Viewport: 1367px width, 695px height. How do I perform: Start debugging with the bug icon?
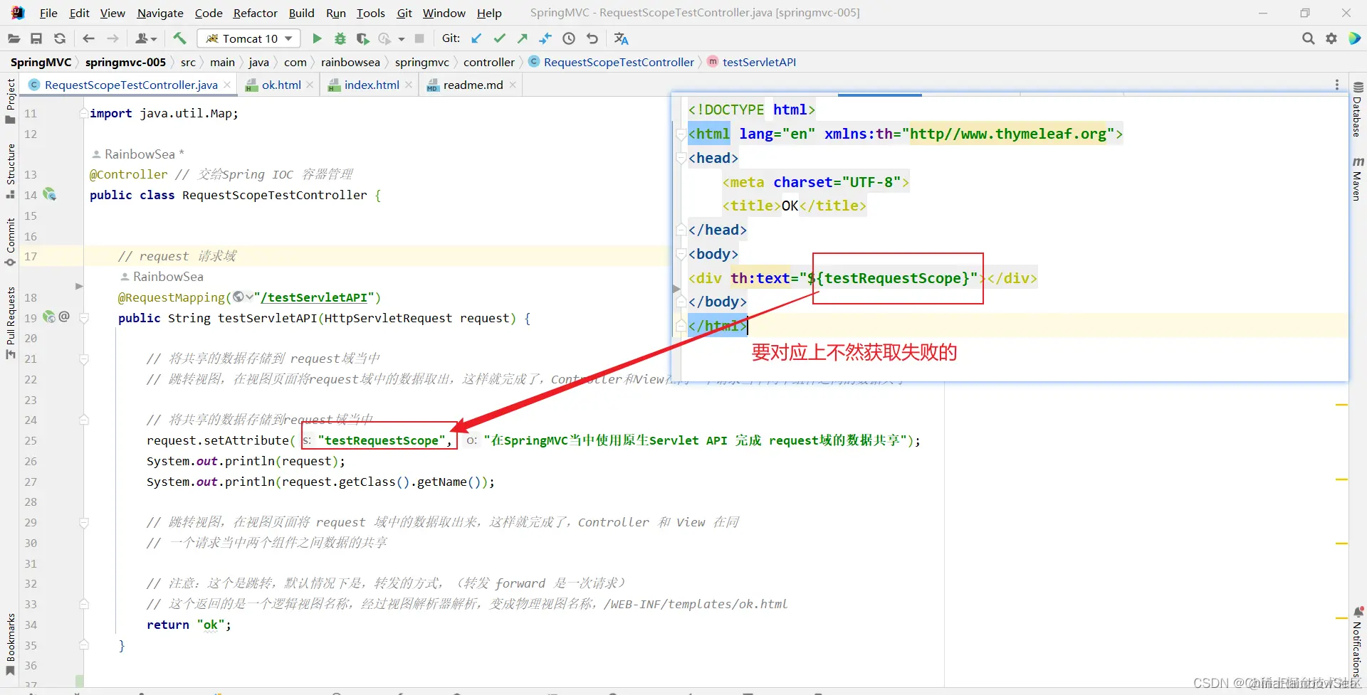click(x=340, y=38)
